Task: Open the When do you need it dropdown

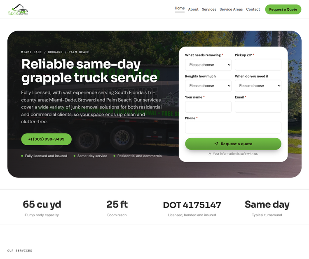Action: pyautogui.click(x=258, y=86)
